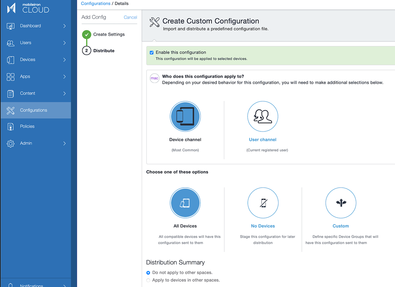Select Do not apply to other spaces

(148, 273)
